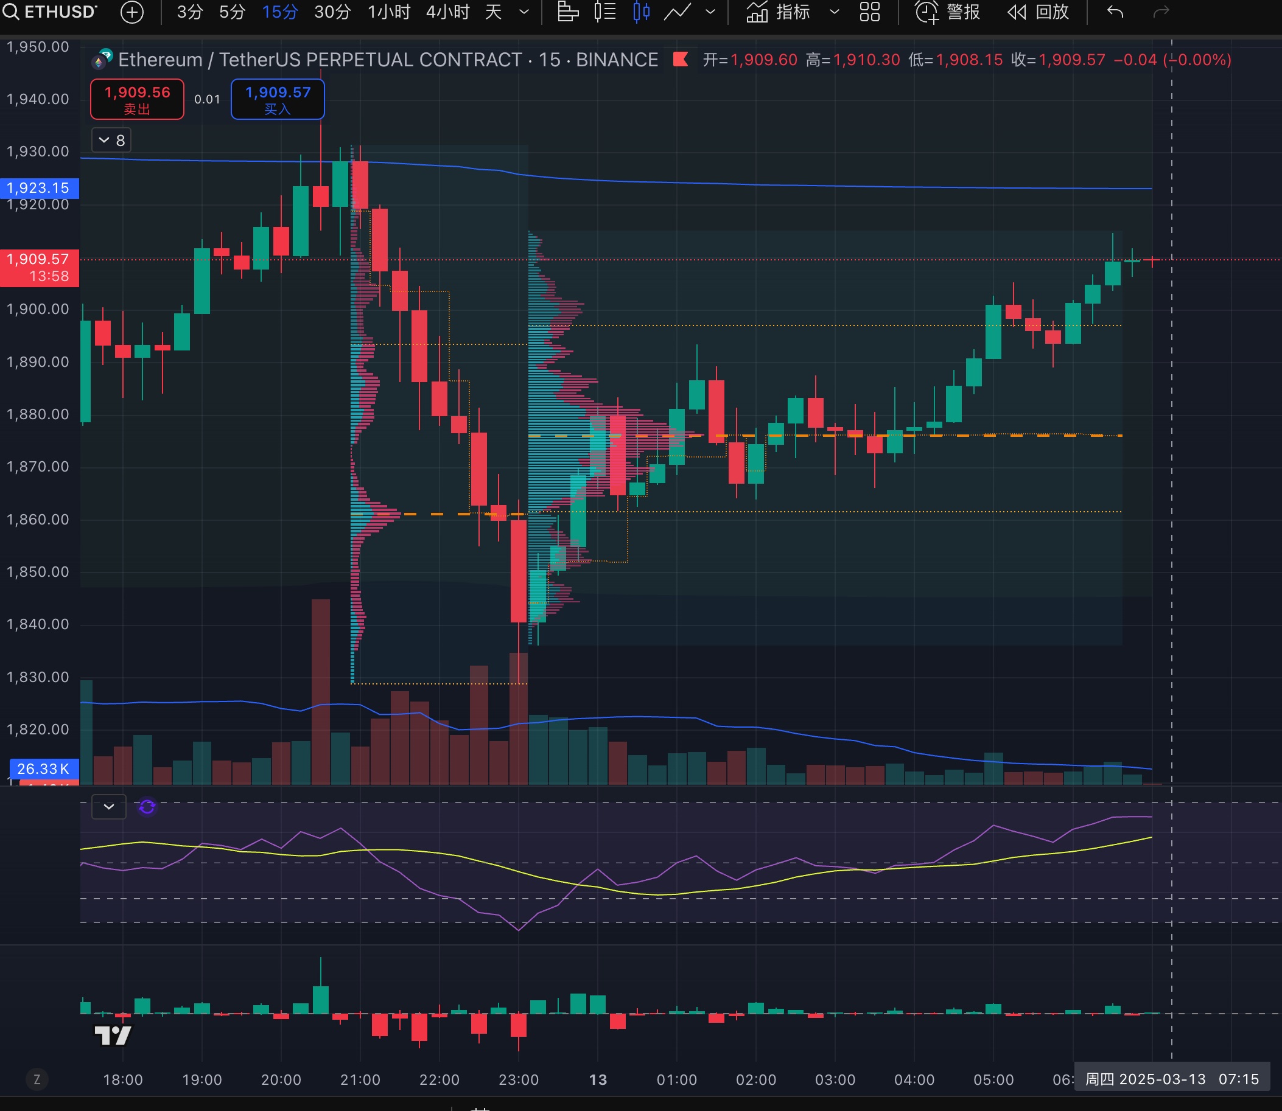Expand the timeframe dropdown after 天
This screenshot has width=1282, height=1111.
[x=524, y=12]
